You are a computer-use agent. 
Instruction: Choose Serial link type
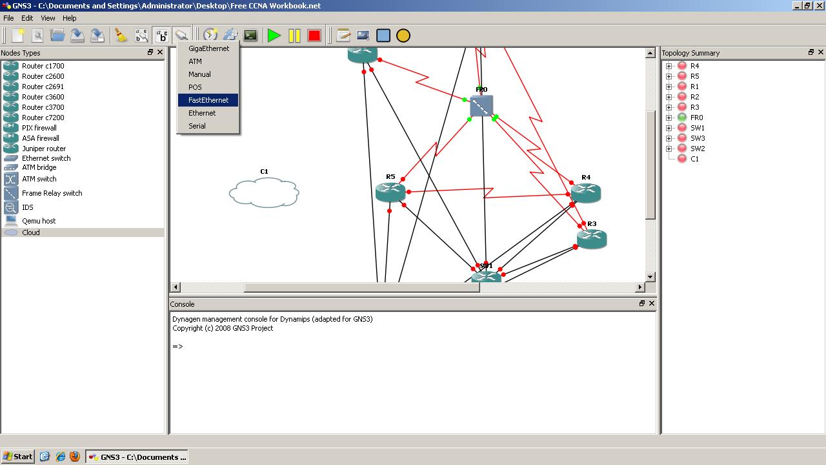tap(208, 126)
